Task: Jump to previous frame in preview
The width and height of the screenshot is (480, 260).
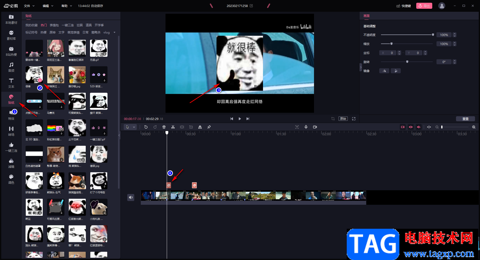Action: click(x=232, y=119)
